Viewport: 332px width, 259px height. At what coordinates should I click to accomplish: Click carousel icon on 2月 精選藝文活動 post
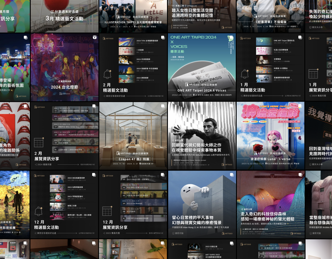[x=163, y=37]
